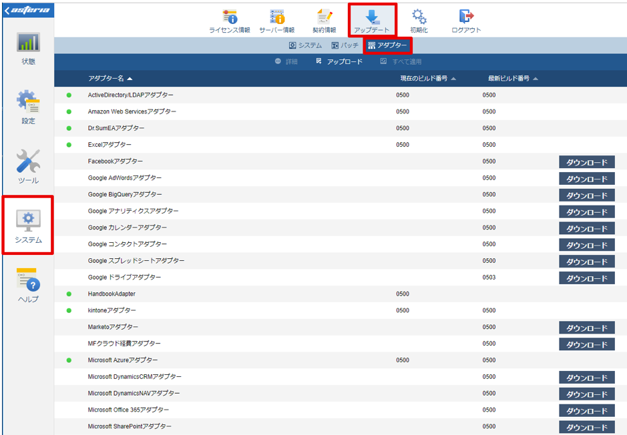This screenshot has height=435, width=627.
Task: Click the アップデート download arrow icon
Action: coord(372,17)
